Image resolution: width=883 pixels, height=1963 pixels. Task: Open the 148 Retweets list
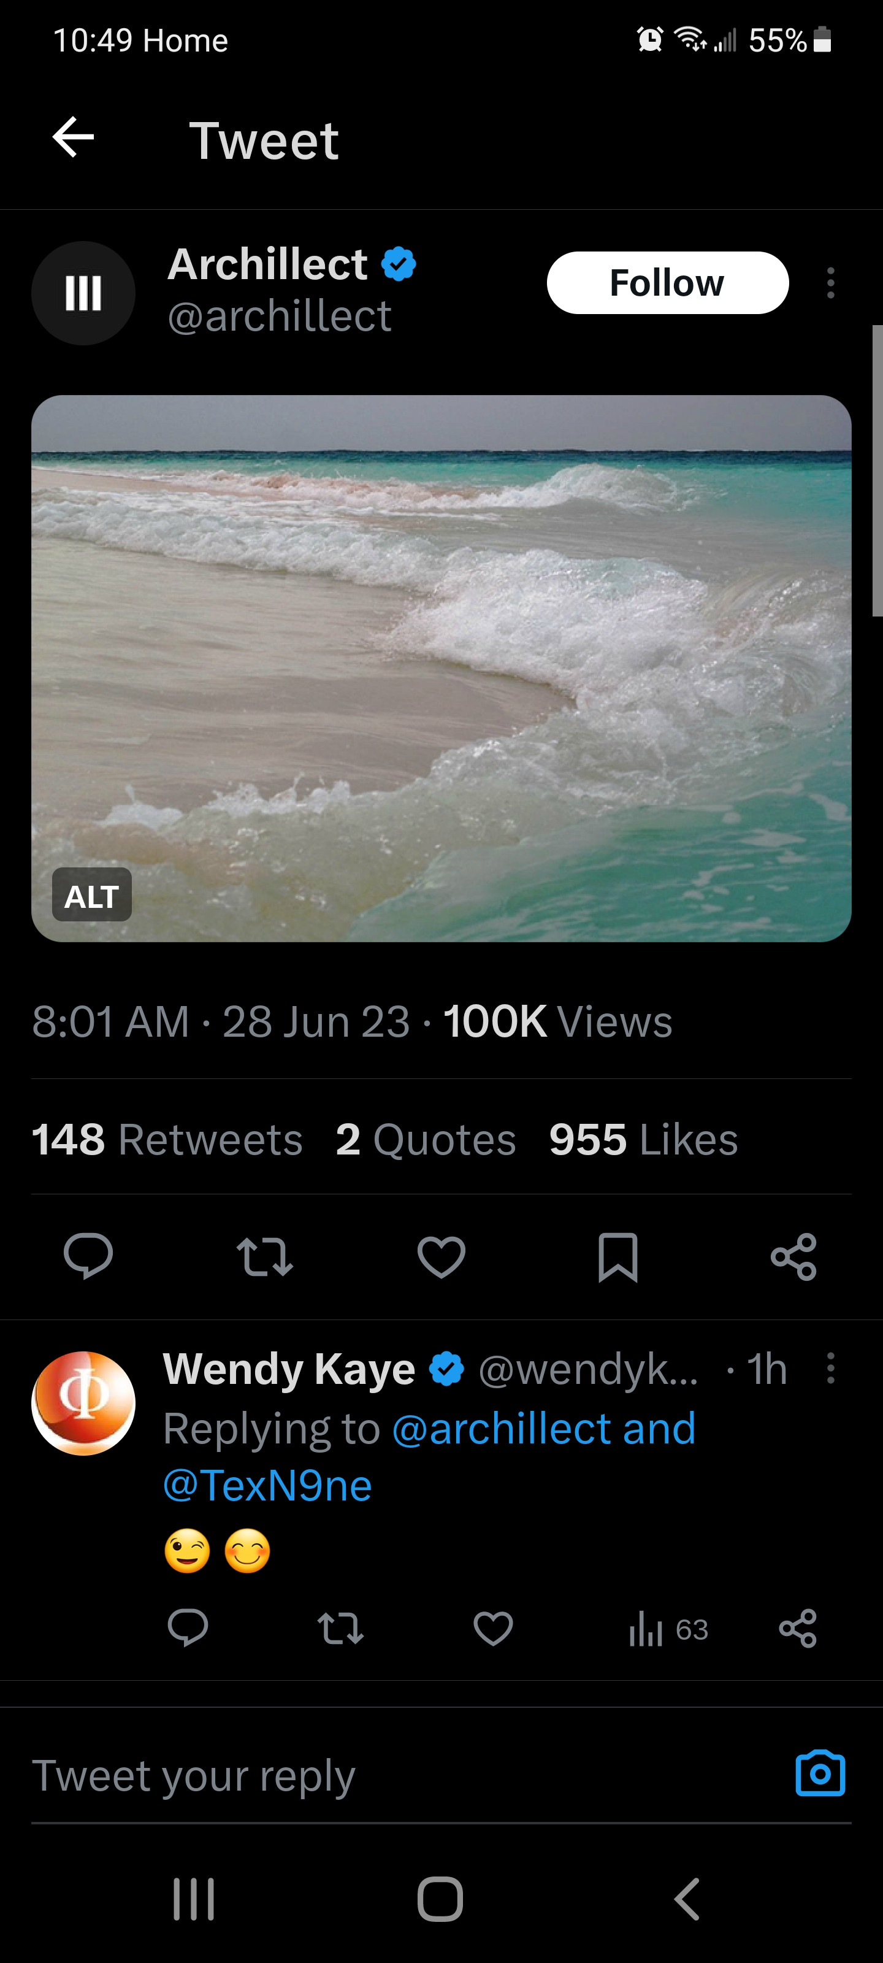[x=167, y=1139]
